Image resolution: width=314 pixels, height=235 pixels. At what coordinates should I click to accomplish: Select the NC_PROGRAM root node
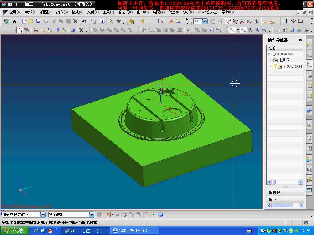281,54
